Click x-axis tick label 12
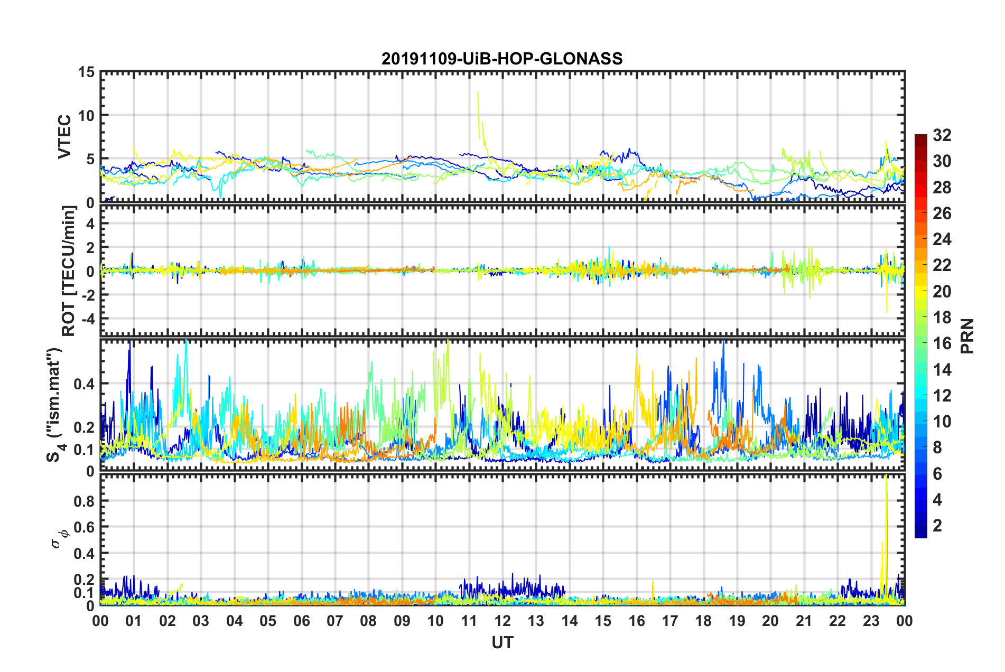The image size is (1005, 672). [x=503, y=621]
